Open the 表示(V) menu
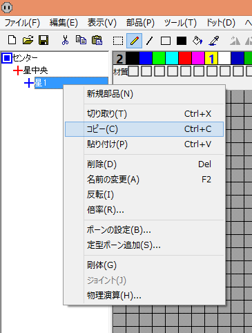This screenshot has width=252, height=333. tap(102, 23)
